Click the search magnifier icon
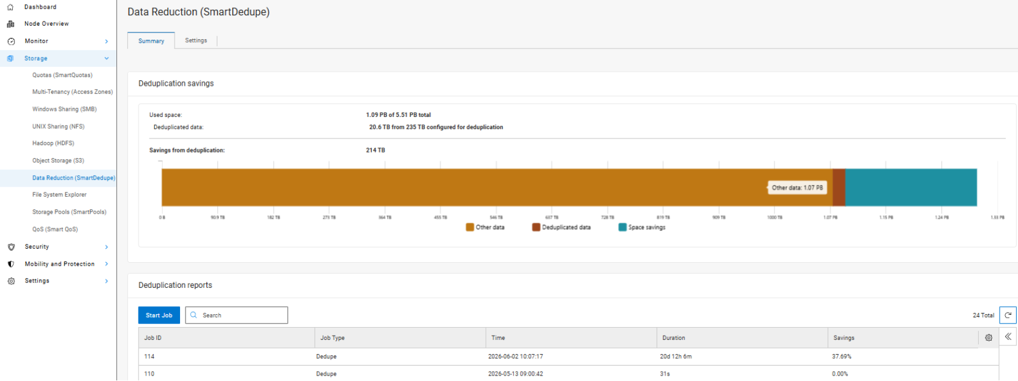This screenshot has width=1018, height=381. (x=194, y=315)
